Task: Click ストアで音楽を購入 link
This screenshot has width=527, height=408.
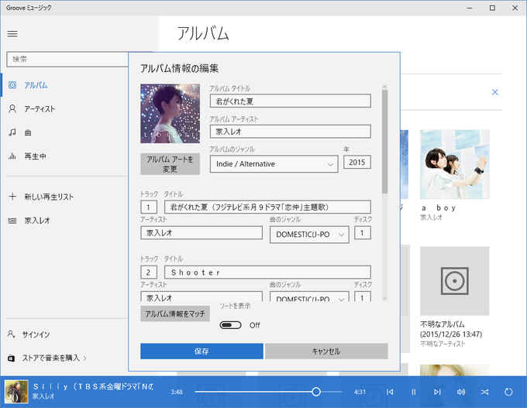Action: [x=51, y=358]
